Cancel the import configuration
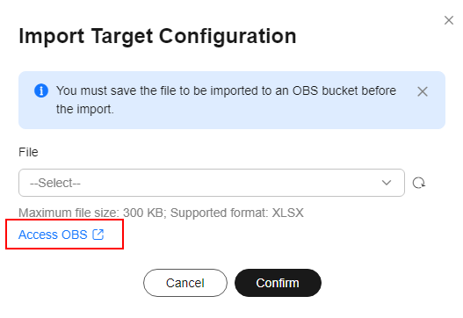 click(x=185, y=283)
